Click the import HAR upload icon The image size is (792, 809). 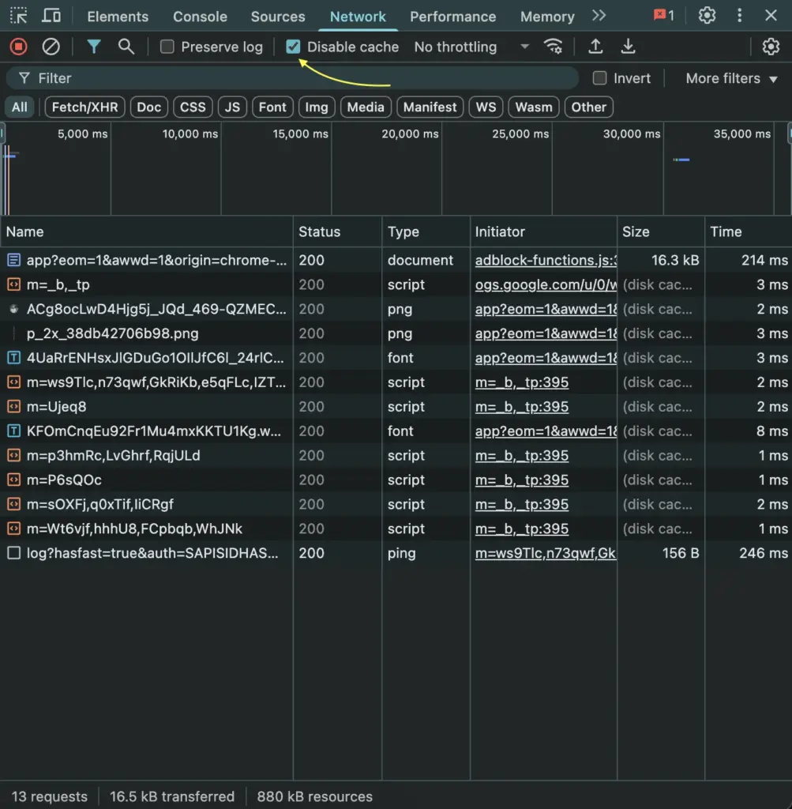595,47
